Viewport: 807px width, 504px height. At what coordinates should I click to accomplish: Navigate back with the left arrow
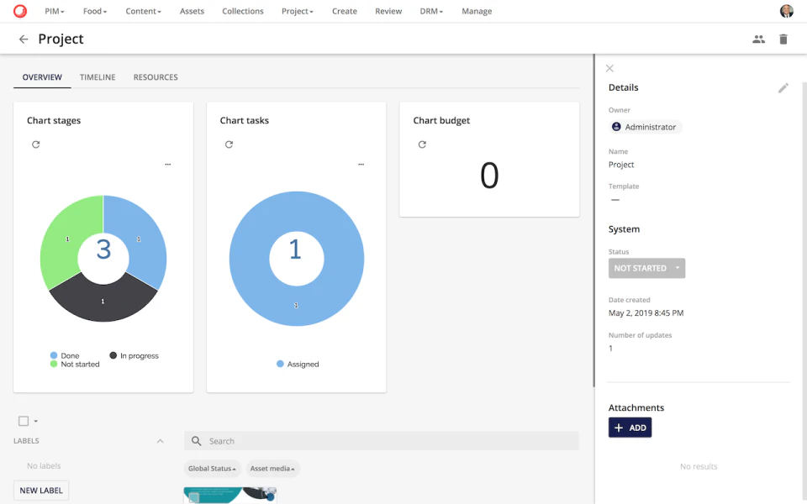click(23, 39)
